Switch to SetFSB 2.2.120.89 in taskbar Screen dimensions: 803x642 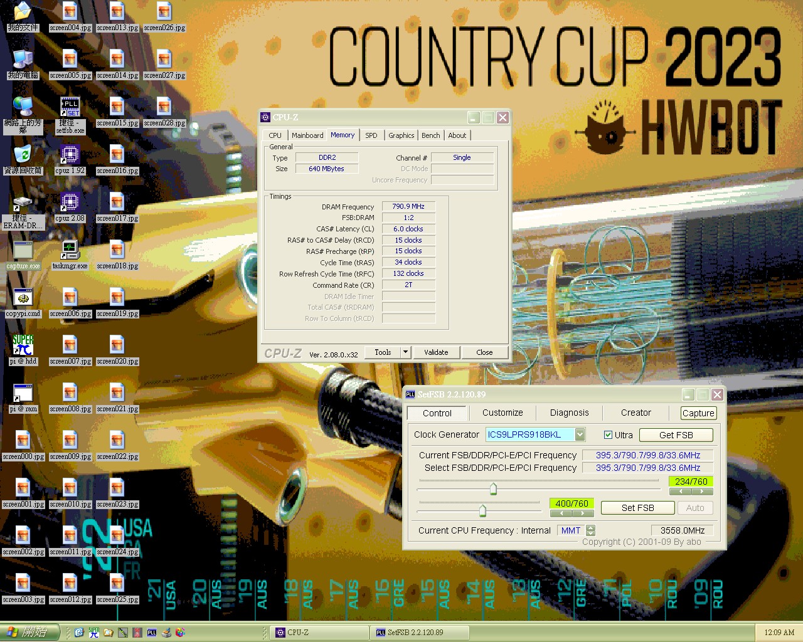pos(420,633)
